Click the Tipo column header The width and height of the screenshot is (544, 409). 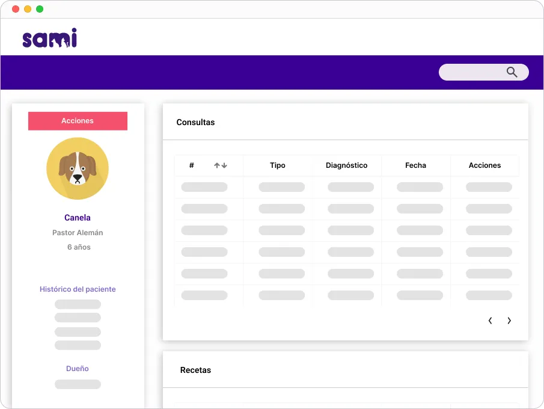pyautogui.click(x=278, y=165)
